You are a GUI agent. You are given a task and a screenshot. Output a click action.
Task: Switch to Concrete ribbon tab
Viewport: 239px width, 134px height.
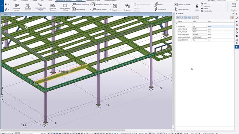point(24,1)
